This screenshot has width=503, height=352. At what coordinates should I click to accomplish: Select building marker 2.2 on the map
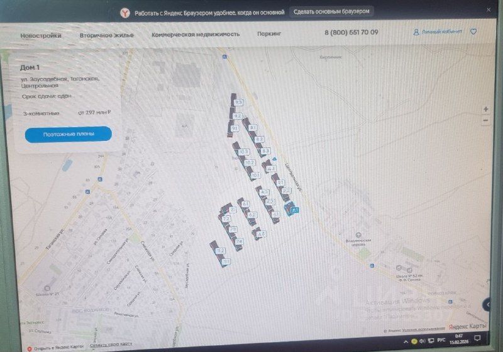[286, 190]
